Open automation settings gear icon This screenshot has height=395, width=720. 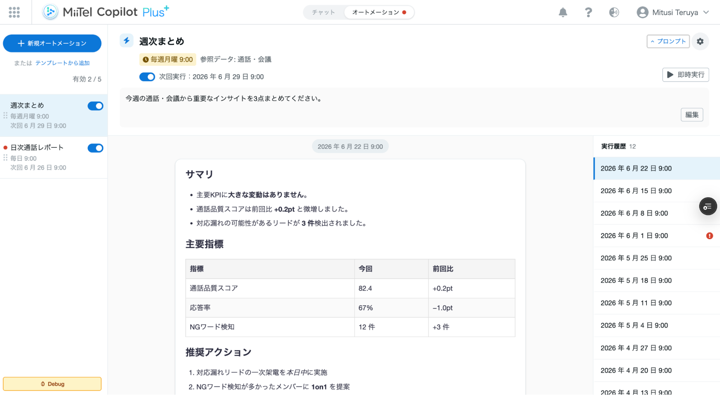tap(700, 41)
